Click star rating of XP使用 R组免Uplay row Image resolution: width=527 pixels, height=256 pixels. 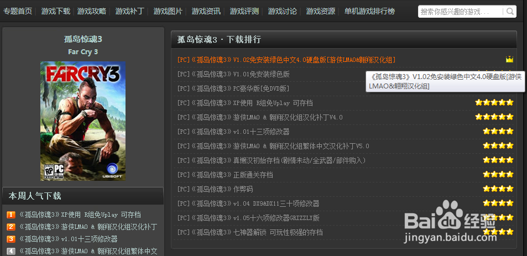point(494,102)
